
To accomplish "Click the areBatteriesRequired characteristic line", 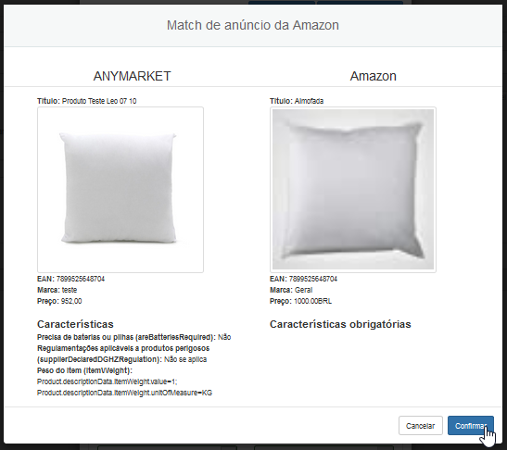I will click(x=133, y=337).
